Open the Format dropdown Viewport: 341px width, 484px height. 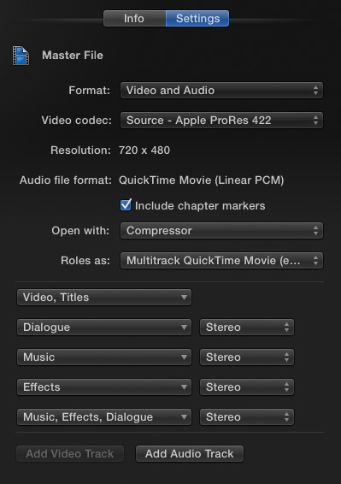(x=221, y=90)
